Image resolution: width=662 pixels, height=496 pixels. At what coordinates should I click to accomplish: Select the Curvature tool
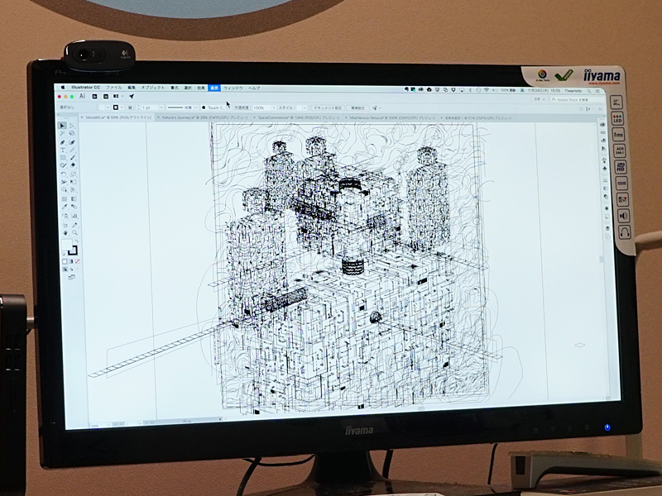click(x=73, y=142)
